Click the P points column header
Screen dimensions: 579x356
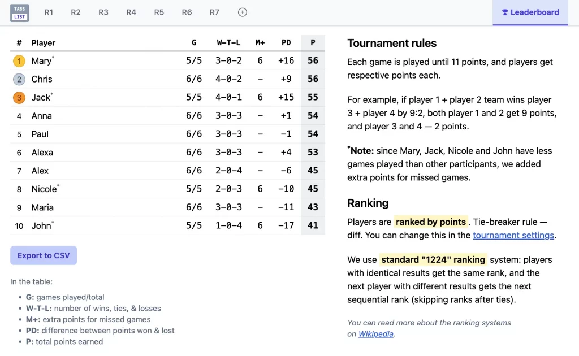pyautogui.click(x=313, y=43)
